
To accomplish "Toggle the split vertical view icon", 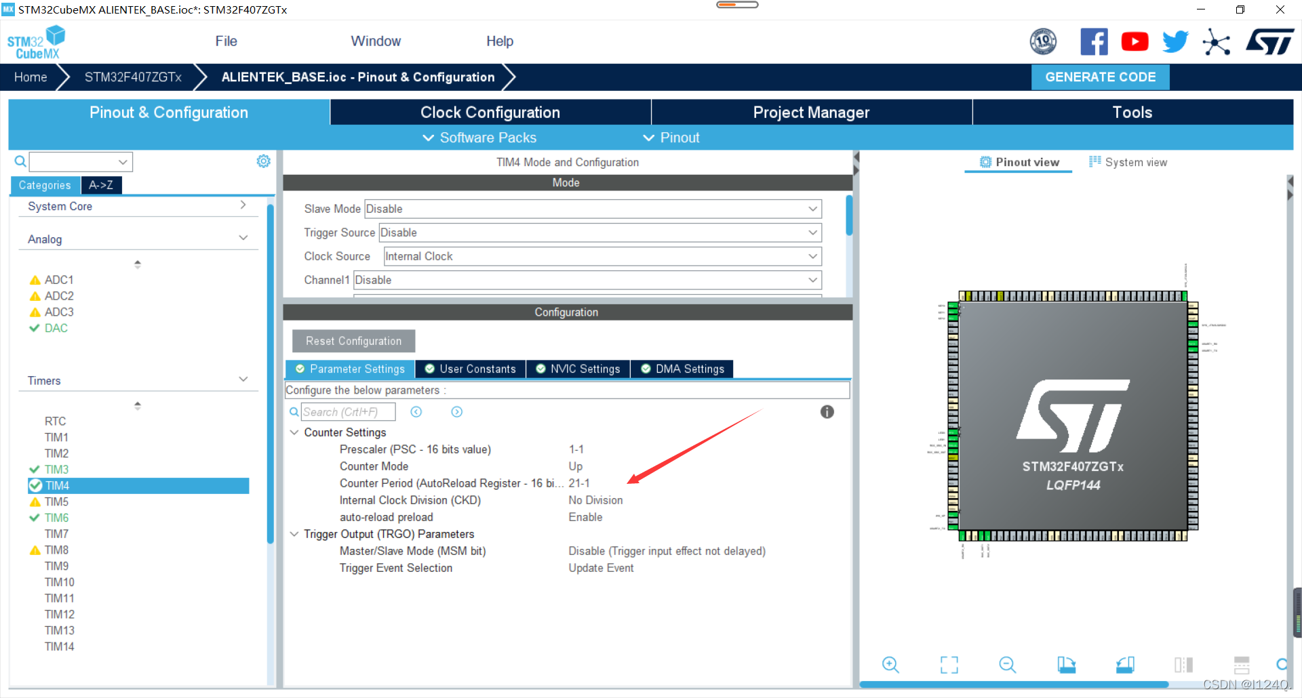I will coord(1183,665).
